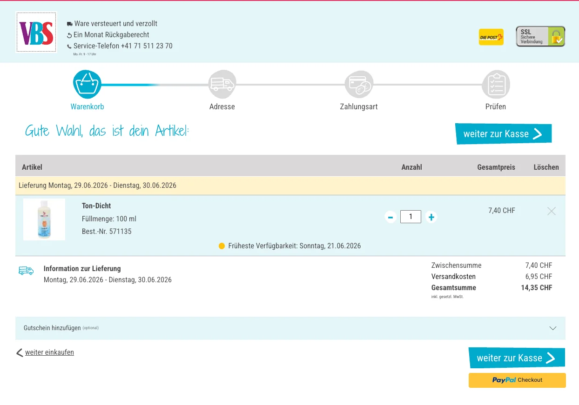Screen dimensions: 579x405
Task: Click the Prüfen clipboard step icon
Action: click(496, 84)
